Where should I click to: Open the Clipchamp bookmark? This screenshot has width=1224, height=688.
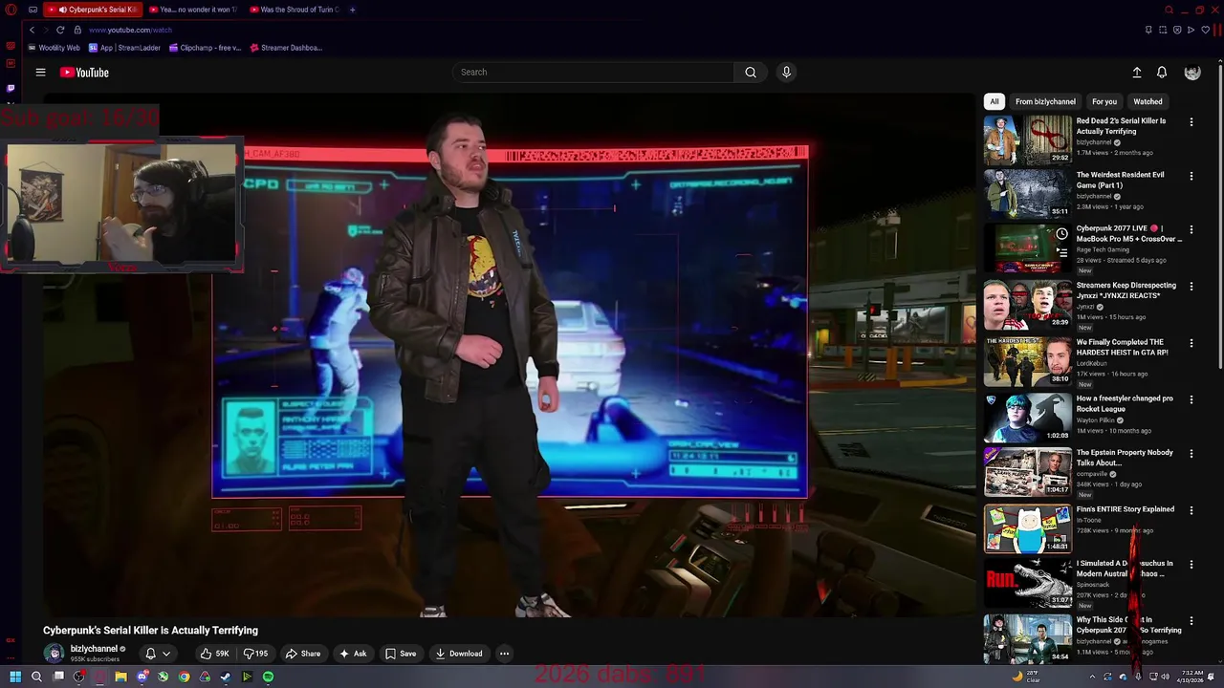(x=205, y=48)
